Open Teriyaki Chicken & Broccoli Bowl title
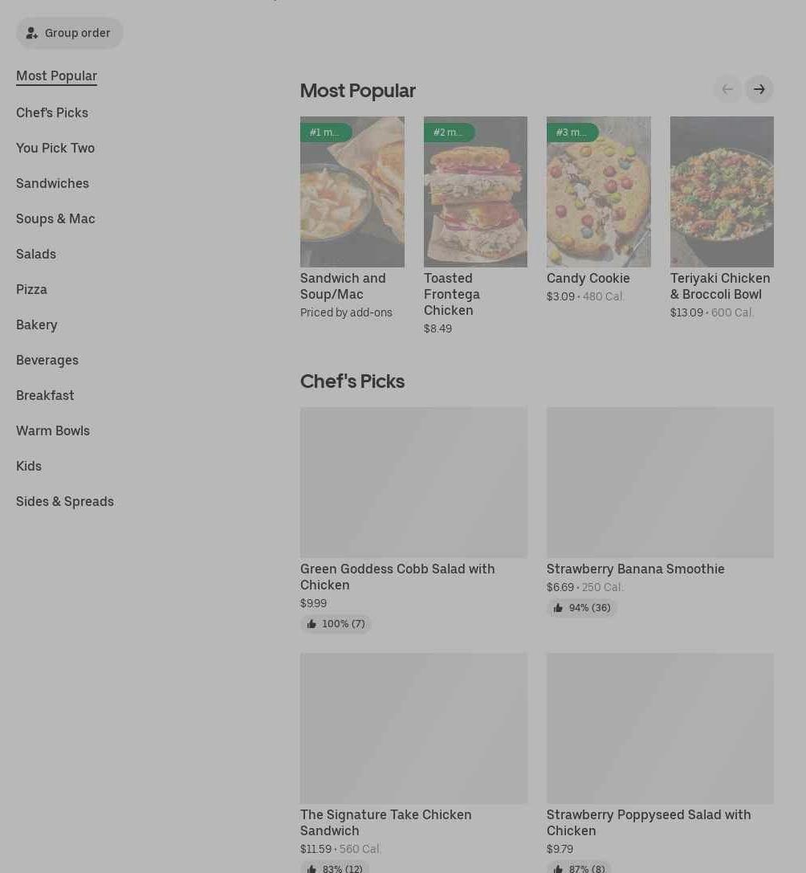806x873 pixels. (x=720, y=286)
